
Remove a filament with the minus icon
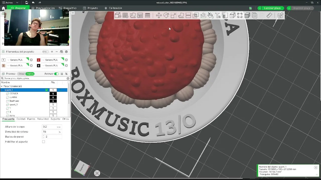pos(57,52)
